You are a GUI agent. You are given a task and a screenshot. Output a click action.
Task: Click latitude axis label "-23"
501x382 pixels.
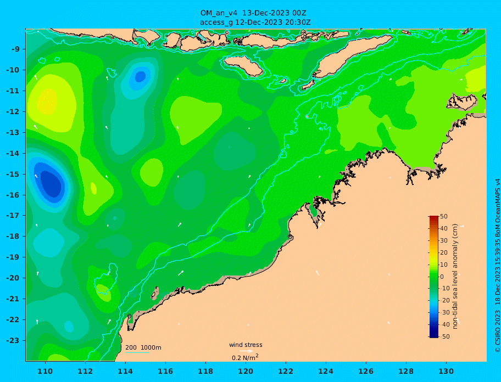13,340
